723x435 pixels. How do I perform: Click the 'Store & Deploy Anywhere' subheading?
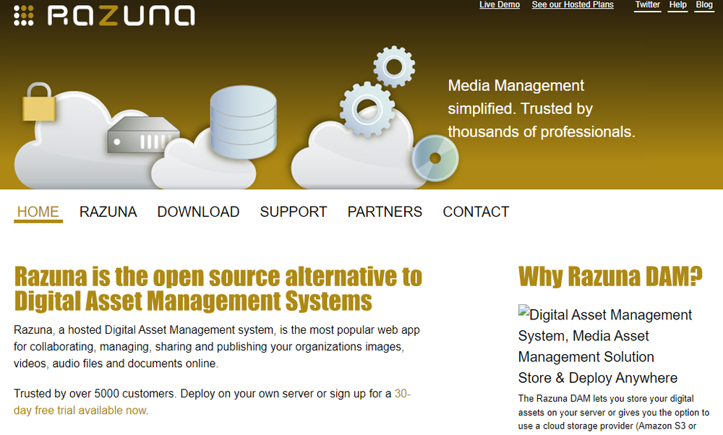tap(598, 378)
